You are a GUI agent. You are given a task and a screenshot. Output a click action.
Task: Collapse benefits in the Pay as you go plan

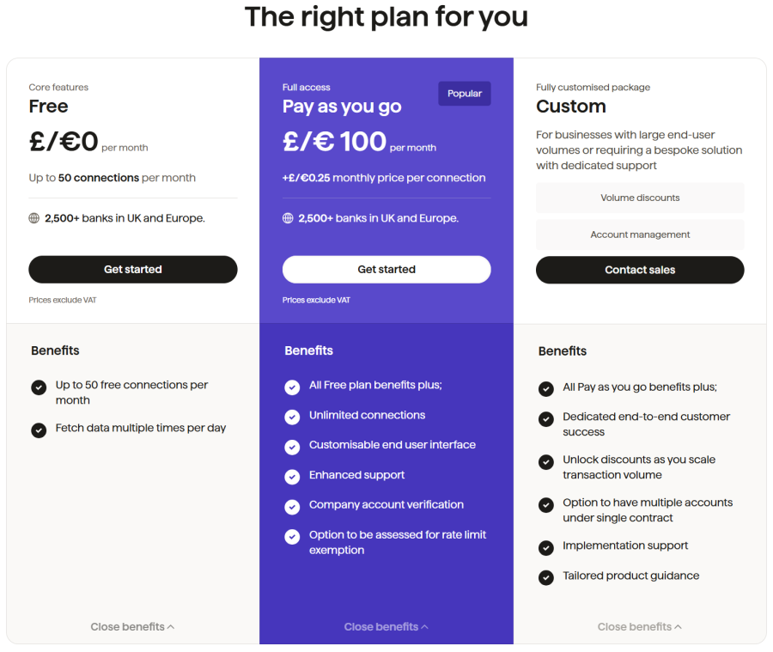click(x=386, y=627)
